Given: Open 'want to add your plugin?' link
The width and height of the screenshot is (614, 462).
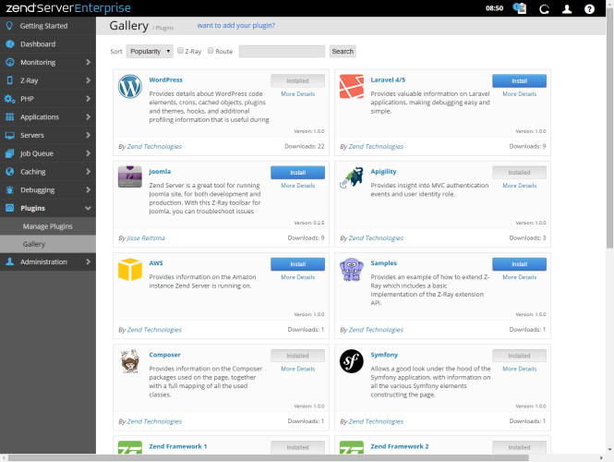Looking at the screenshot, I should [235, 26].
